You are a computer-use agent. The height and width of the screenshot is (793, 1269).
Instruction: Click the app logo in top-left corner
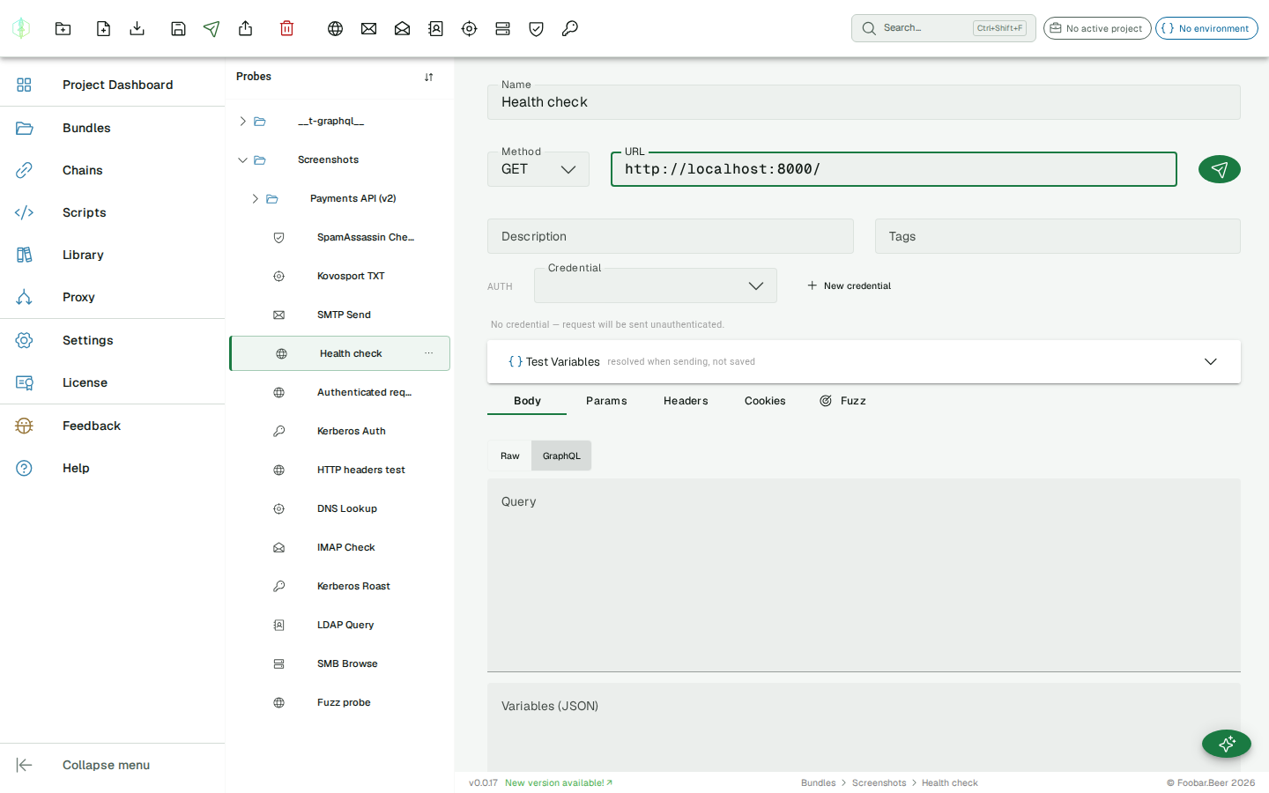point(21,28)
